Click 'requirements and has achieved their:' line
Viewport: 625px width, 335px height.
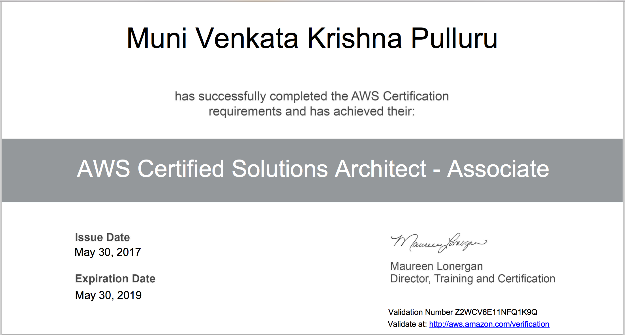pyautogui.click(x=312, y=111)
